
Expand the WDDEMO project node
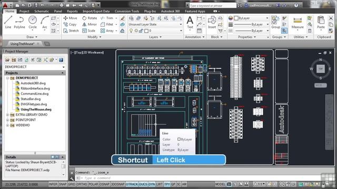pyautogui.click(x=7, y=125)
